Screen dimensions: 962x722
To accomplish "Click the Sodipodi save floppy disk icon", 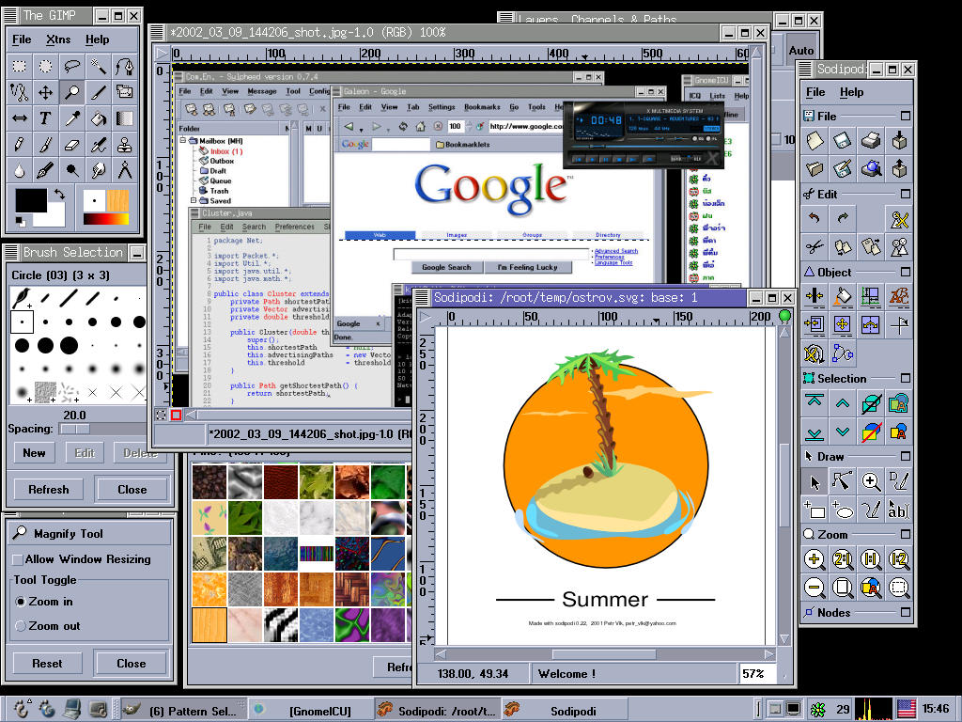I will point(843,141).
